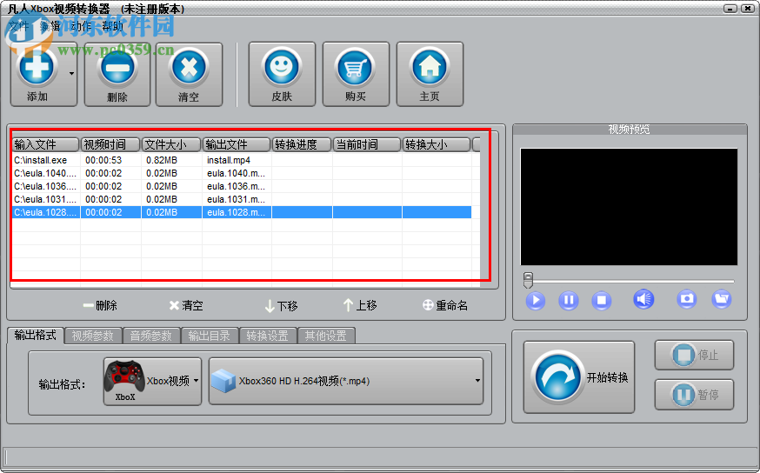Pause the video preview

pyautogui.click(x=569, y=301)
